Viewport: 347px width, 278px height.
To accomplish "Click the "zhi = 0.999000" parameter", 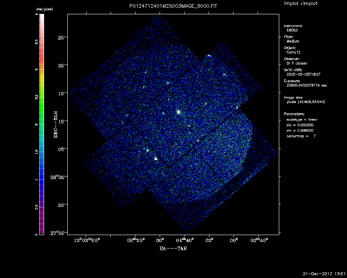I will pyautogui.click(x=300, y=130).
